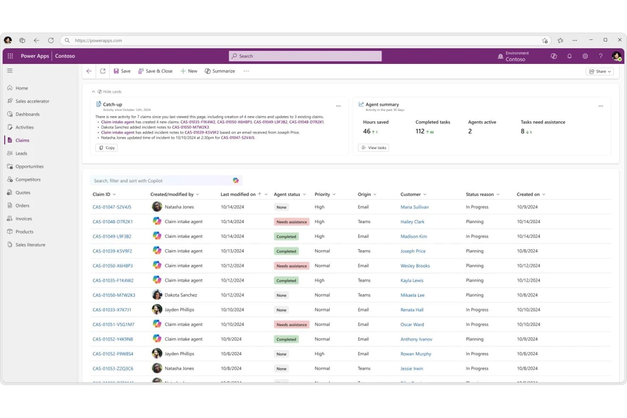627x418 pixels.
Task: Click Save & Close
Action: [x=155, y=71]
